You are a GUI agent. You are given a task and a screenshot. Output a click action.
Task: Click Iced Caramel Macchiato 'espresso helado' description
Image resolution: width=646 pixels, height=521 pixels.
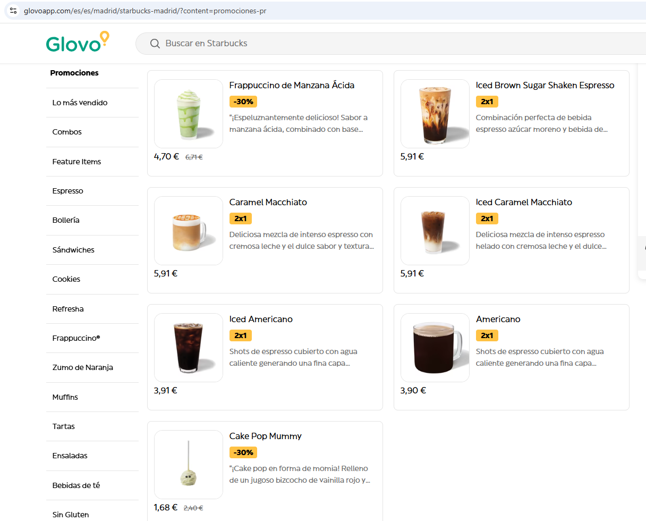541,240
